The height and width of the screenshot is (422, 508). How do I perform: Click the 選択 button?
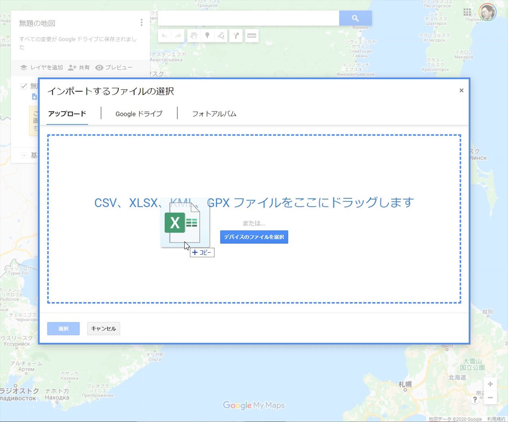(x=63, y=328)
